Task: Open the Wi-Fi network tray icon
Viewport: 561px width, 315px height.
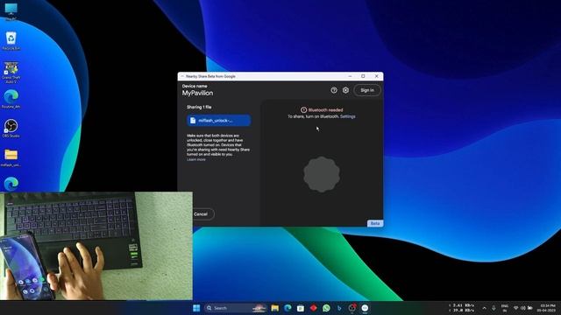Action: pos(516,308)
